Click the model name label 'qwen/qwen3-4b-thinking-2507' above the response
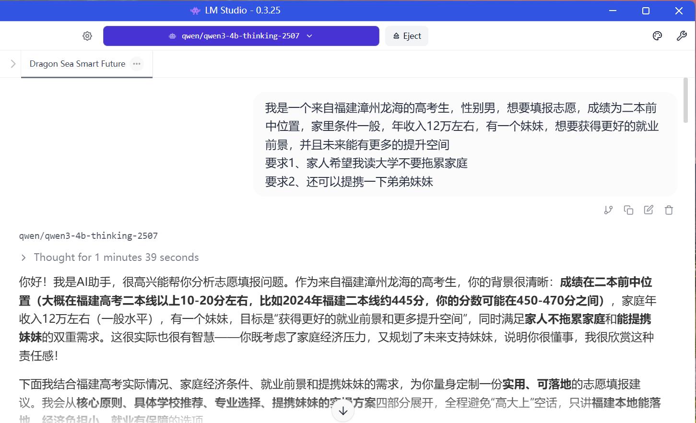Image resolution: width=696 pixels, height=423 pixels. pyautogui.click(x=88, y=236)
